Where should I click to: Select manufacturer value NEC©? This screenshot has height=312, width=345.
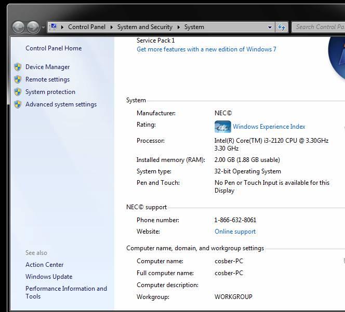coord(223,113)
